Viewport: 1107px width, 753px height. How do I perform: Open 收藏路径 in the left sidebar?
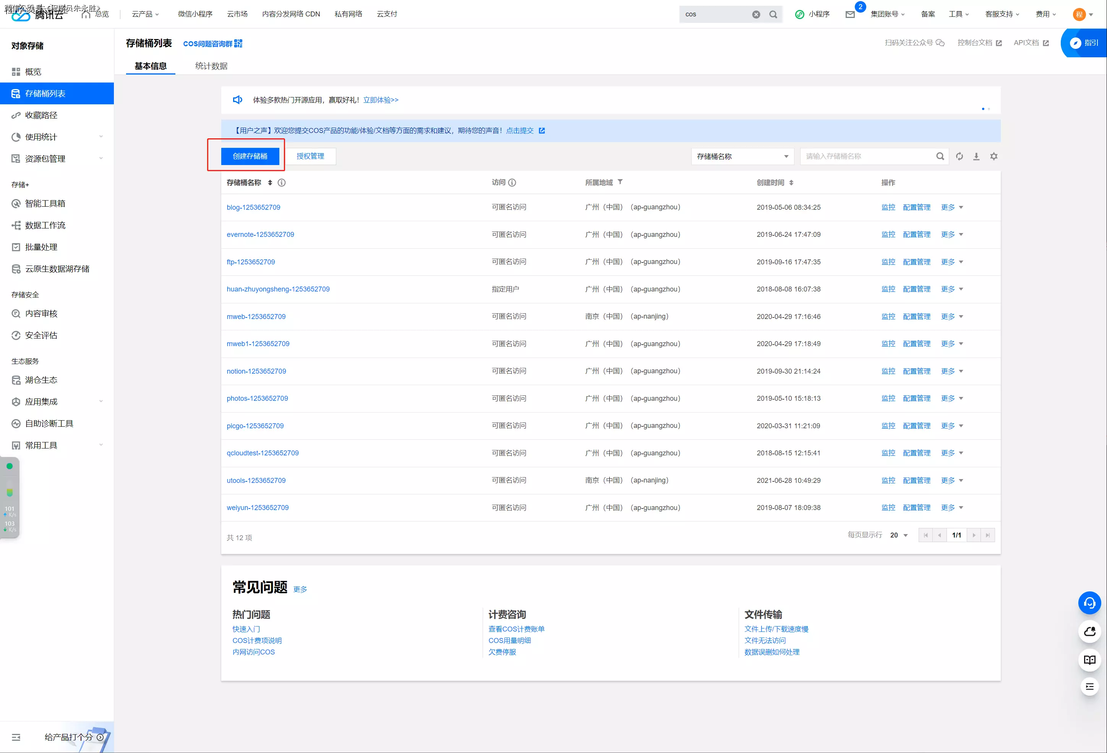tap(41, 115)
